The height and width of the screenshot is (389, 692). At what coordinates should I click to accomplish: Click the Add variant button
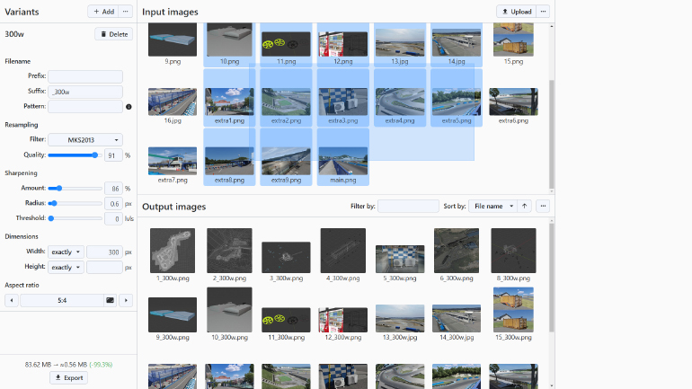(103, 12)
